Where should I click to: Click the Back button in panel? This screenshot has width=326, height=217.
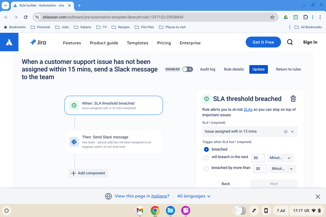pyautogui.click(x=226, y=184)
